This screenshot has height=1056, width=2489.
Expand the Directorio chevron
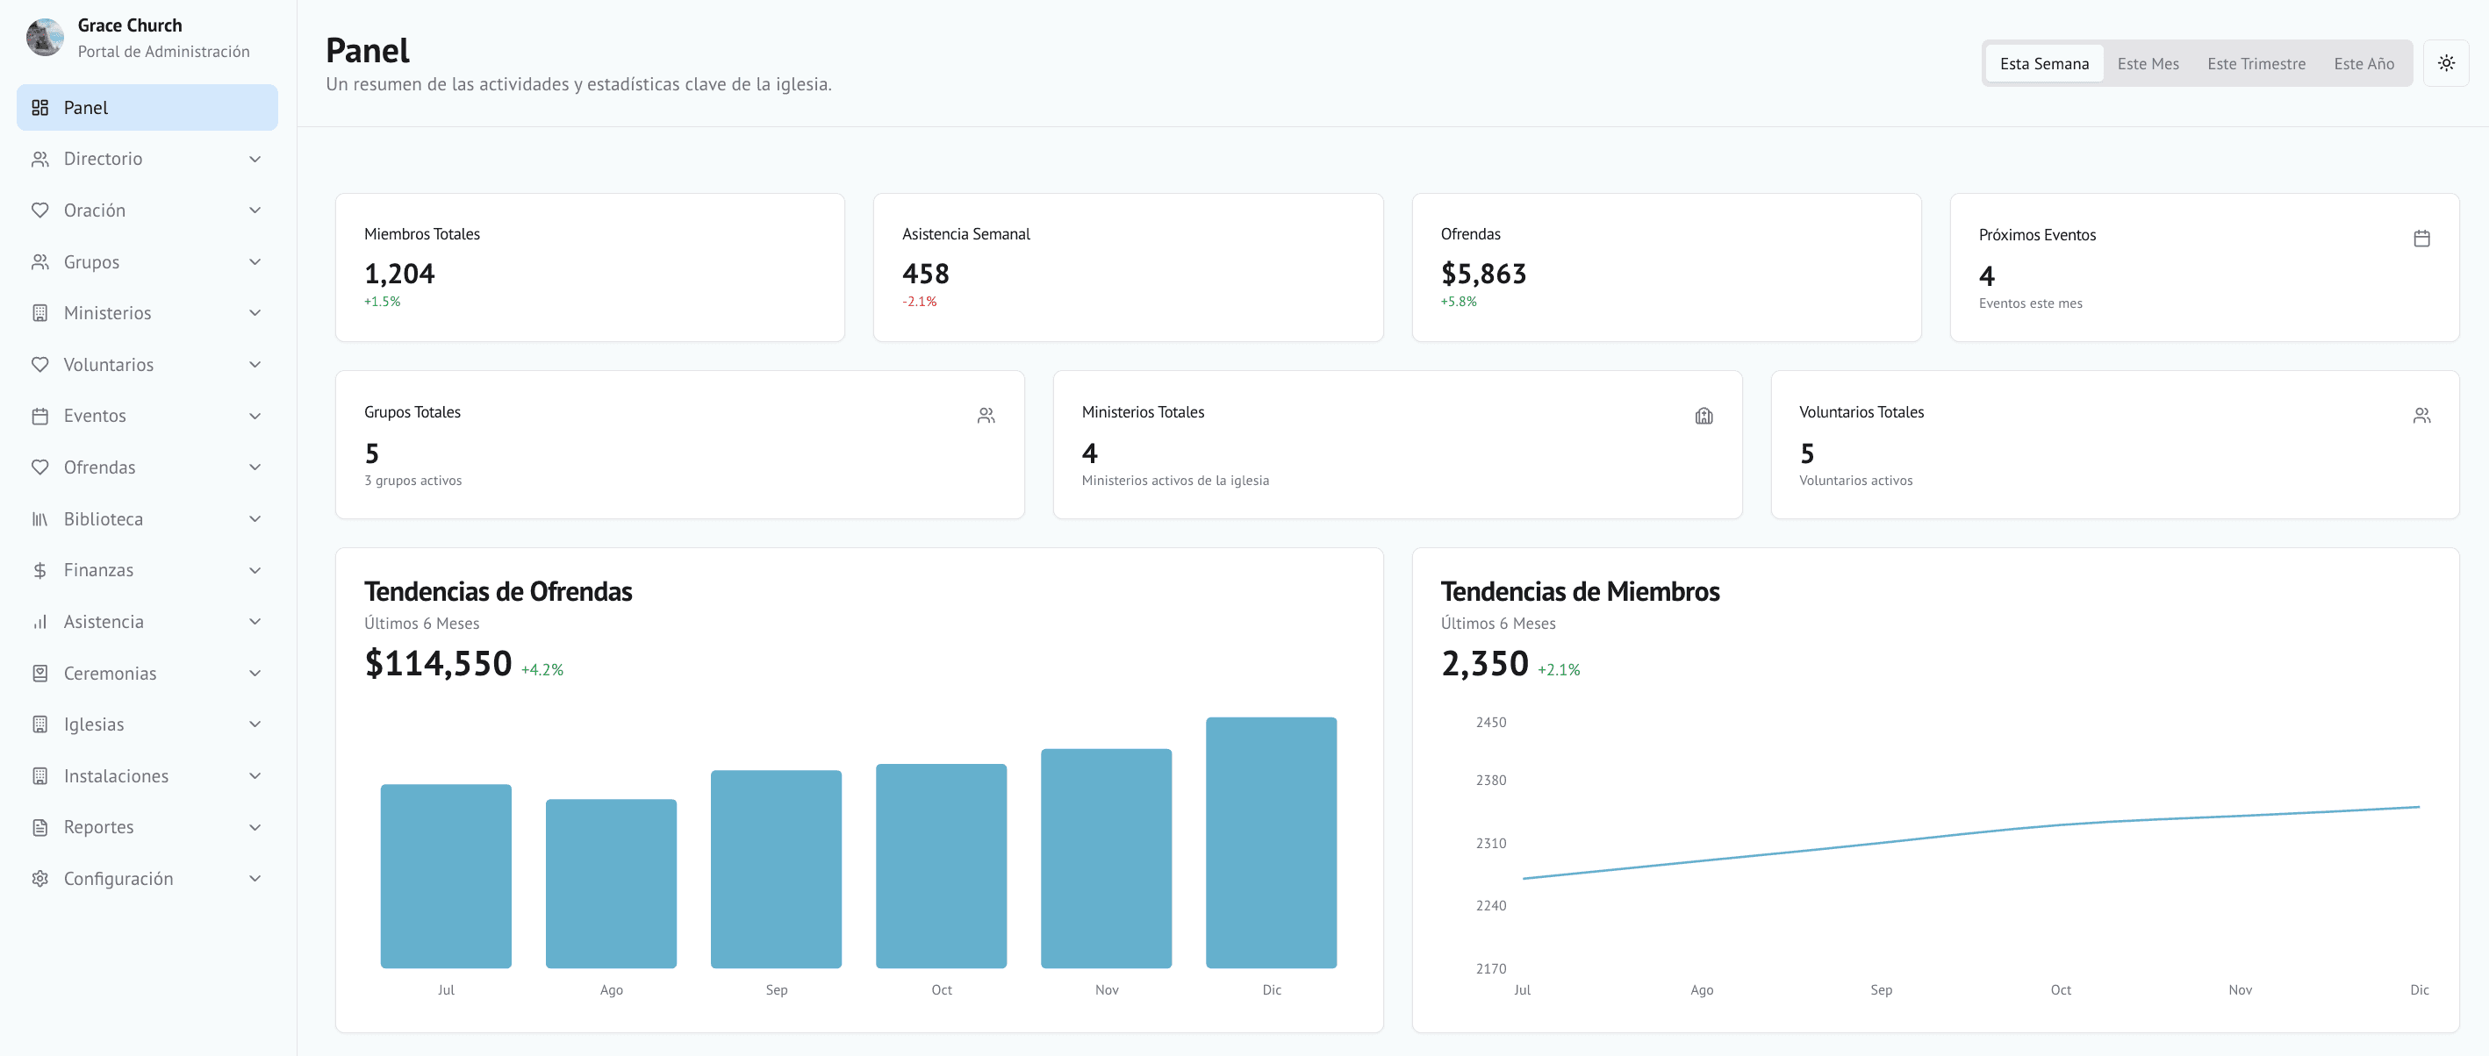[x=255, y=160]
